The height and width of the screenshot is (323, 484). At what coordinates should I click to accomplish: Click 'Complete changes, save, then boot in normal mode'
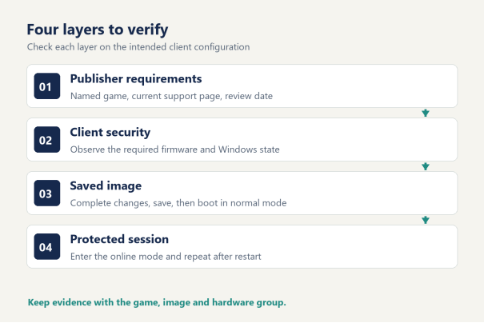coord(178,203)
